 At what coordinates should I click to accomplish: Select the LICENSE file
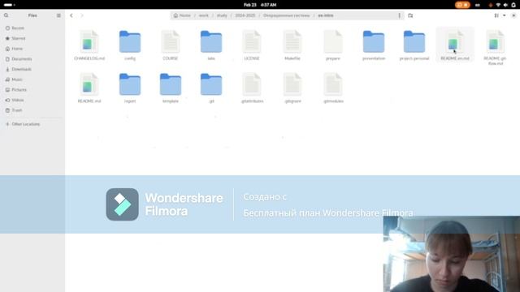pos(252,45)
